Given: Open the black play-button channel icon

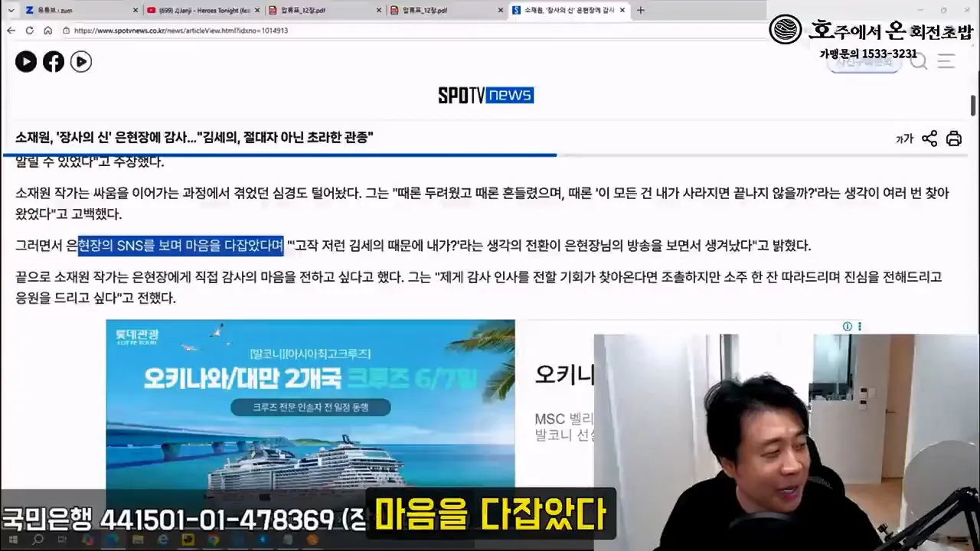Looking at the screenshot, I should pyautogui.click(x=26, y=62).
